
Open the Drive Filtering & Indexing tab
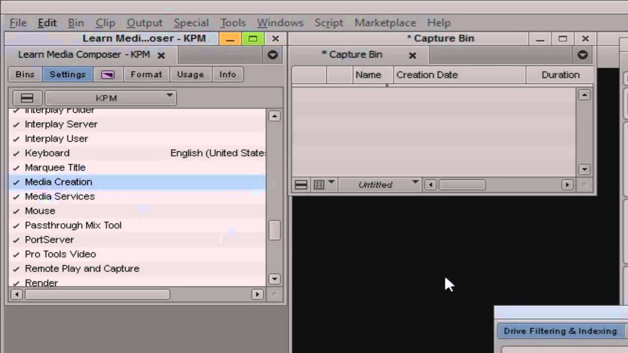click(x=560, y=331)
